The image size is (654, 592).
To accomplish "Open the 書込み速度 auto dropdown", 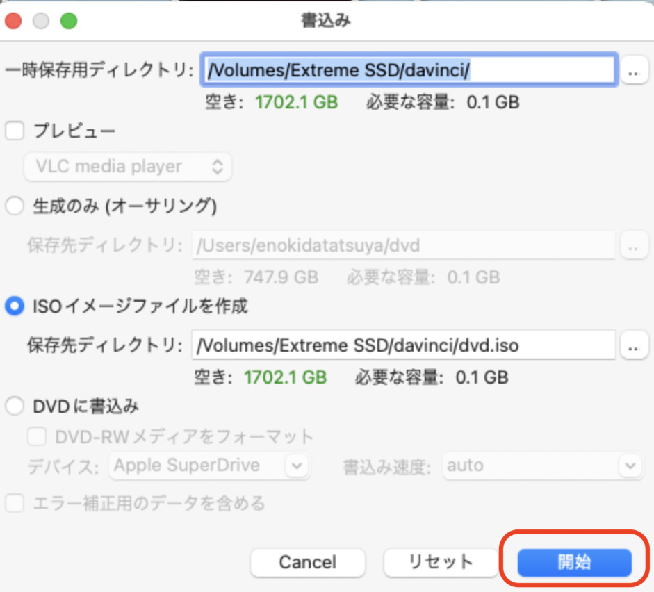I will tap(541, 466).
